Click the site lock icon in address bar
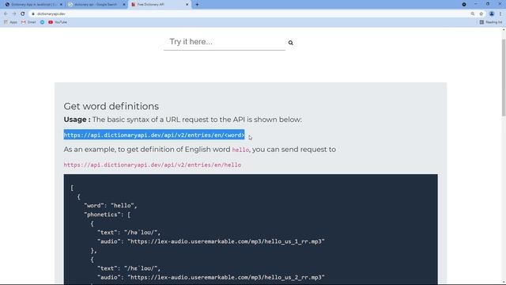Image resolution: width=506 pixels, height=285 pixels. [x=33, y=14]
